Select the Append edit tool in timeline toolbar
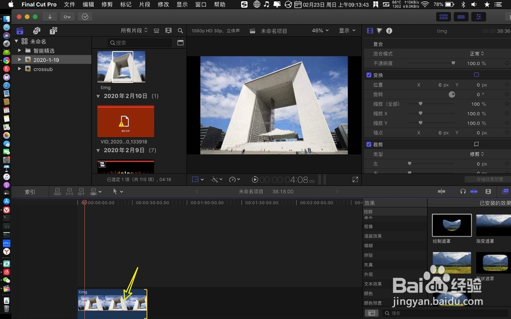511x319 pixels. tap(82, 191)
